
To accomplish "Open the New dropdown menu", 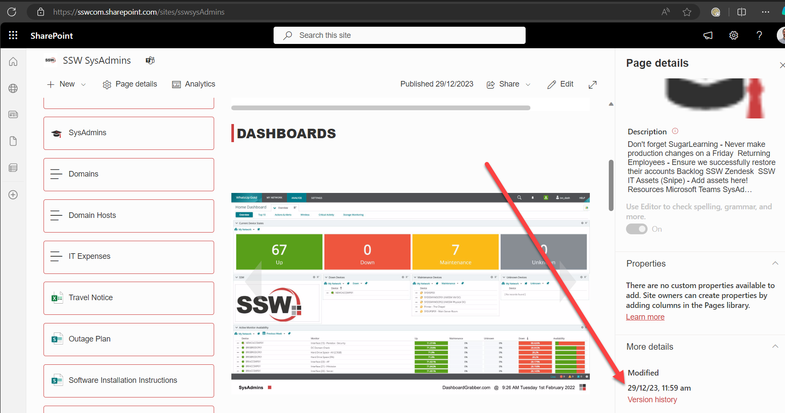I will 67,84.
